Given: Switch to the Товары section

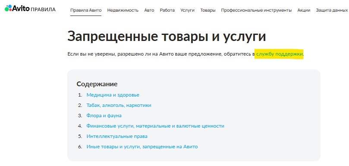Looking at the screenshot, I should click(208, 10).
